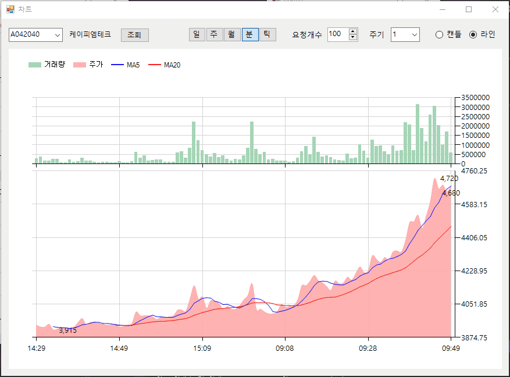Click the 15:09 time axis label
510x377 pixels.
click(x=202, y=348)
